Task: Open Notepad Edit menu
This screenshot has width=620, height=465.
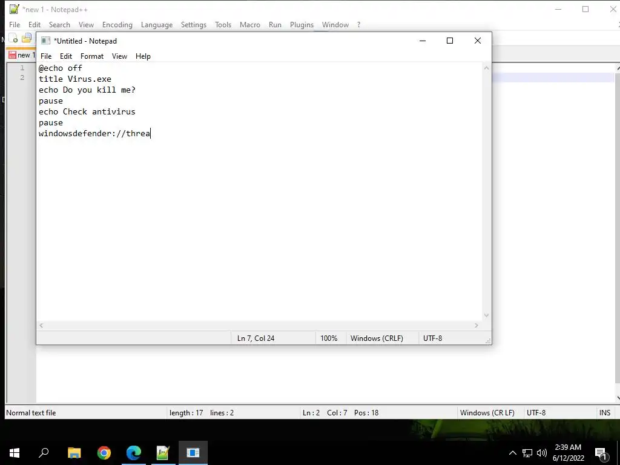Action: tap(65, 56)
